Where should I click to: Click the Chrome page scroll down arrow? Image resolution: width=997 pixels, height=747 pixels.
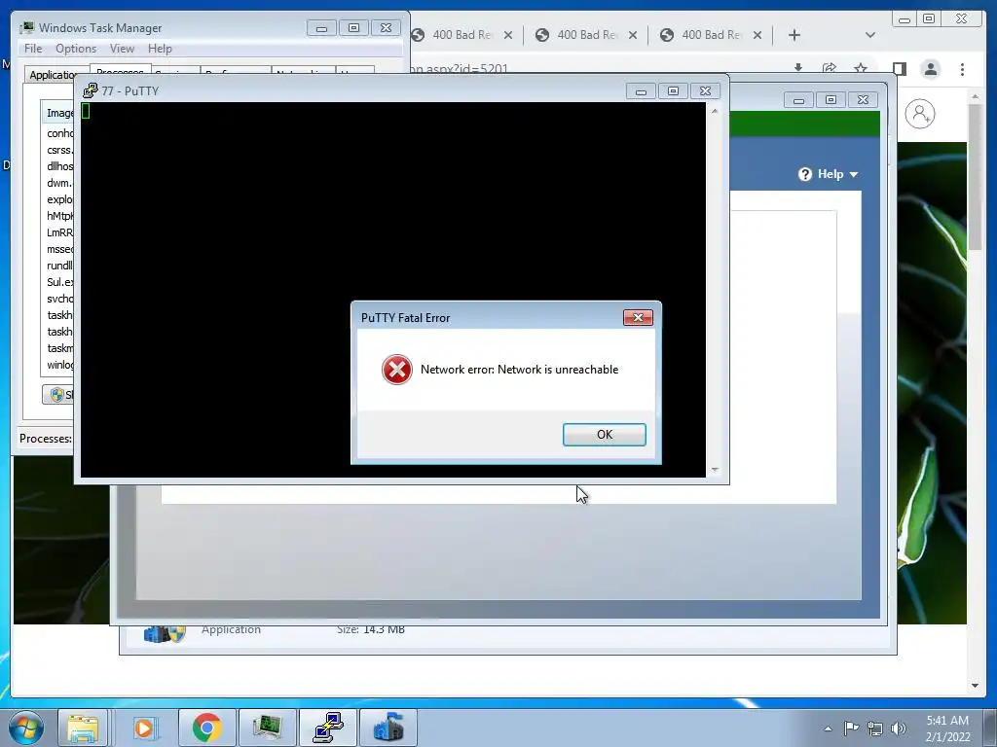(x=975, y=686)
